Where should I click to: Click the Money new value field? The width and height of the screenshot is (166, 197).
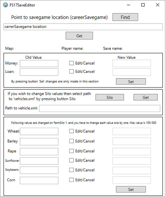point(132,63)
